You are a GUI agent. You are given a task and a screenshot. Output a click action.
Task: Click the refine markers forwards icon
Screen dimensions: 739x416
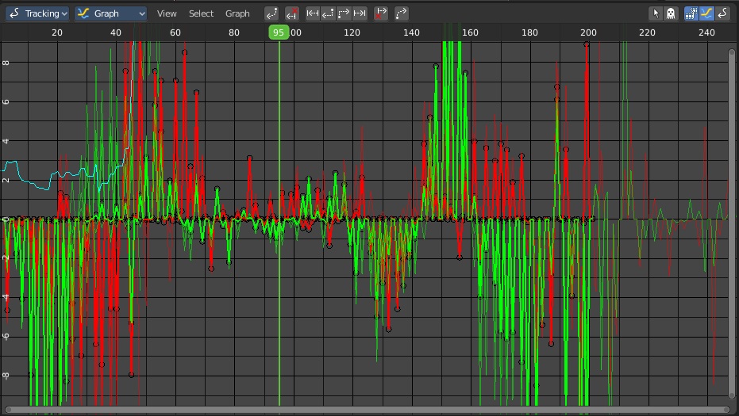(401, 13)
